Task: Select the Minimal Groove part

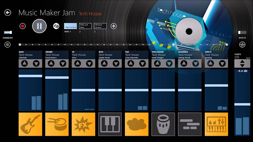Action: (100, 26)
